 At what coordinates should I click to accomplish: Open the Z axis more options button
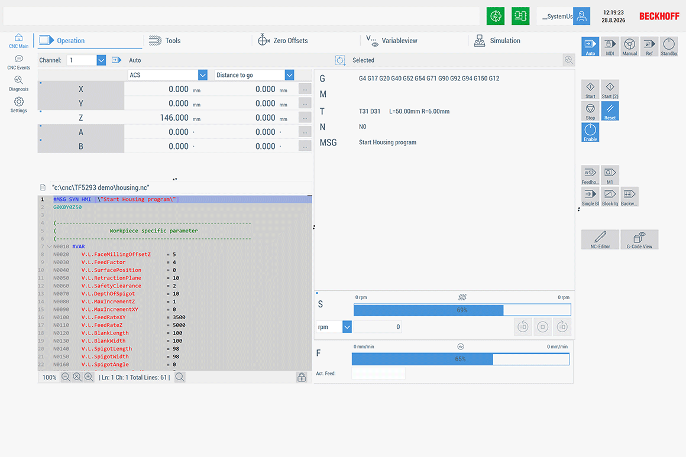(305, 118)
